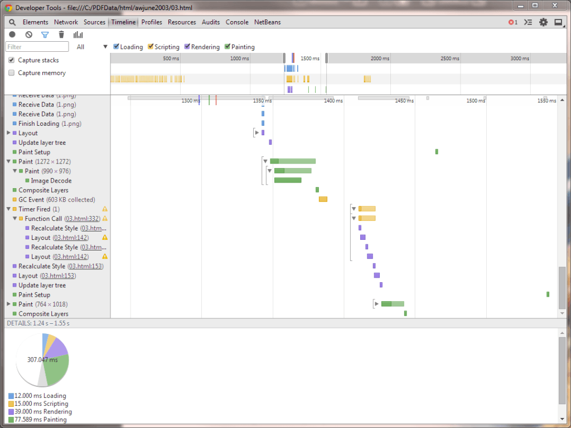Viewport: 571px width, 428px height.
Task: Collect garbage with the trash icon
Action: pyautogui.click(x=61, y=35)
